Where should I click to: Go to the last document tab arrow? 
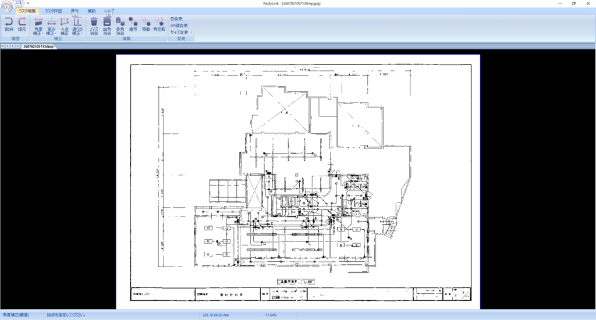pos(17,46)
